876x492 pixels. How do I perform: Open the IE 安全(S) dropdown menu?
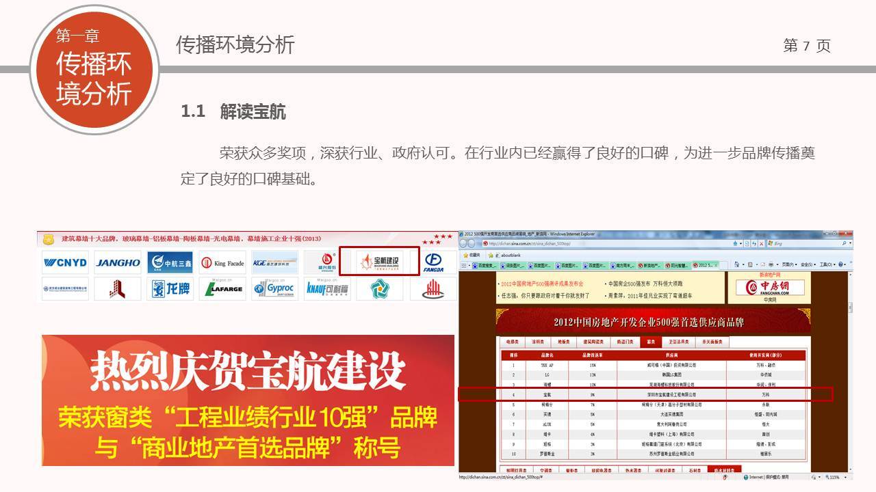pyautogui.click(x=808, y=264)
